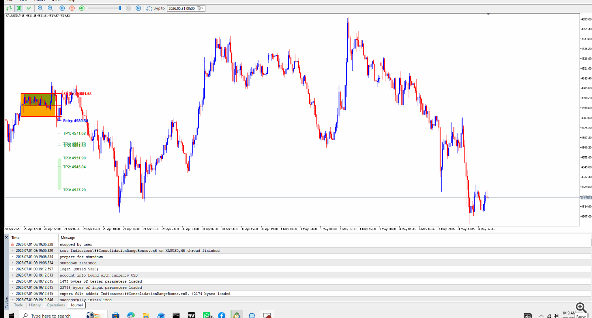The width and height of the screenshot is (592, 318).
Task: Switch chart to line chart type
Action: 29,8
